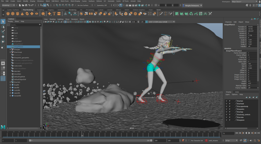The image size is (261, 144).
Task: Click No Character Set button
Action: pos(197,140)
